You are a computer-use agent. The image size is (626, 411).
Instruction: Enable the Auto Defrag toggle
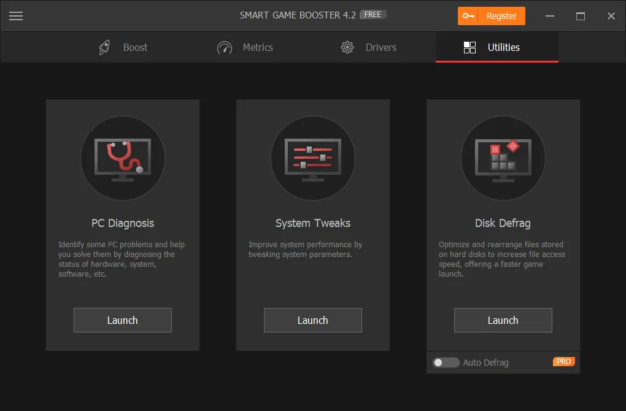[446, 363]
